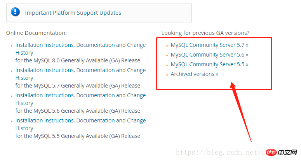Click orange bullet beside Archived versions
The height and width of the screenshot is (160, 301).
[167, 75]
